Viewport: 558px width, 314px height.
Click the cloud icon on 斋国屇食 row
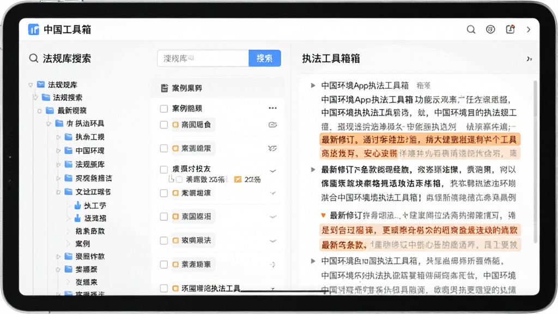(272, 125)
